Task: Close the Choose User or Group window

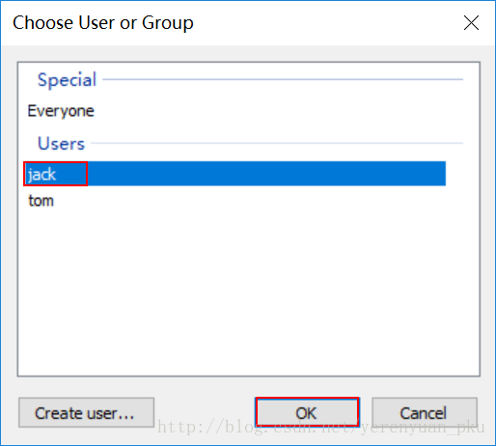Action: (x=471, y=23)
